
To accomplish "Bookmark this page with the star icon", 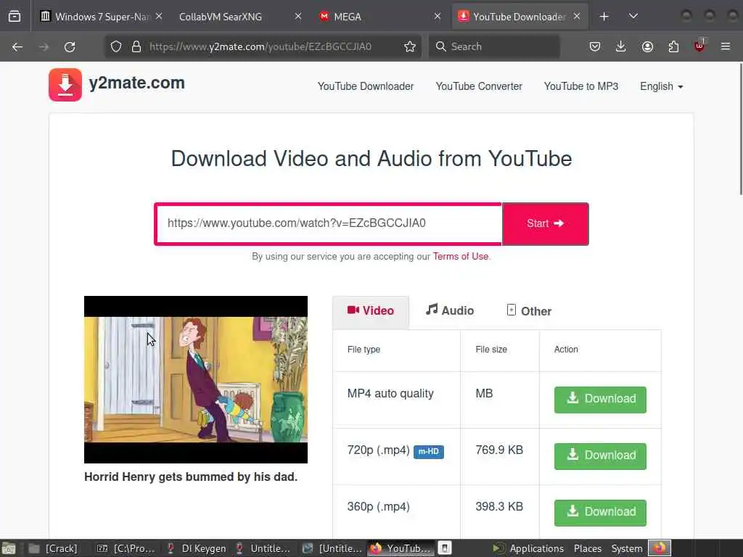I will [x=410, y=46].
